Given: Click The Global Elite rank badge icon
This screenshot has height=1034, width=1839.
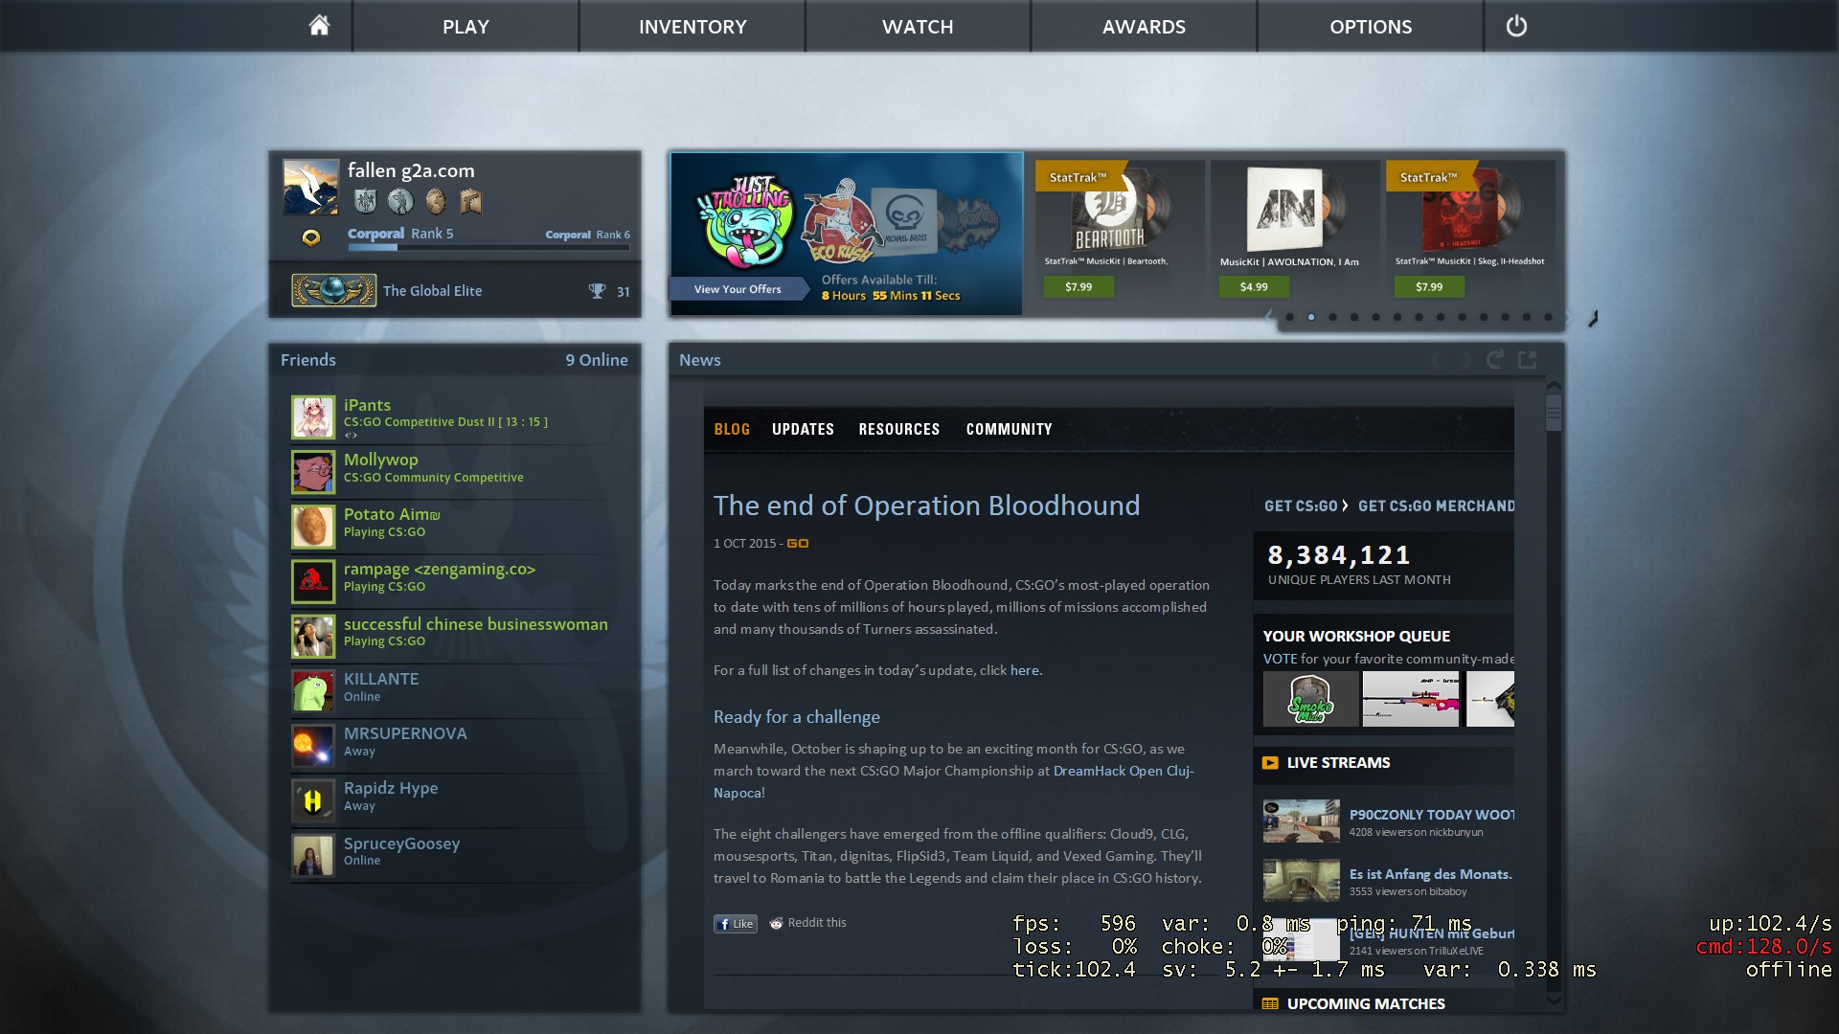Looking at the screenshot, I should [333, 290].
